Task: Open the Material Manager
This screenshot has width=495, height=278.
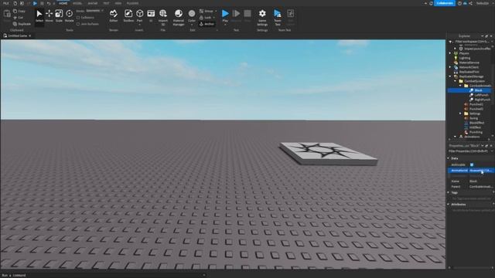Action: point(179,17)
